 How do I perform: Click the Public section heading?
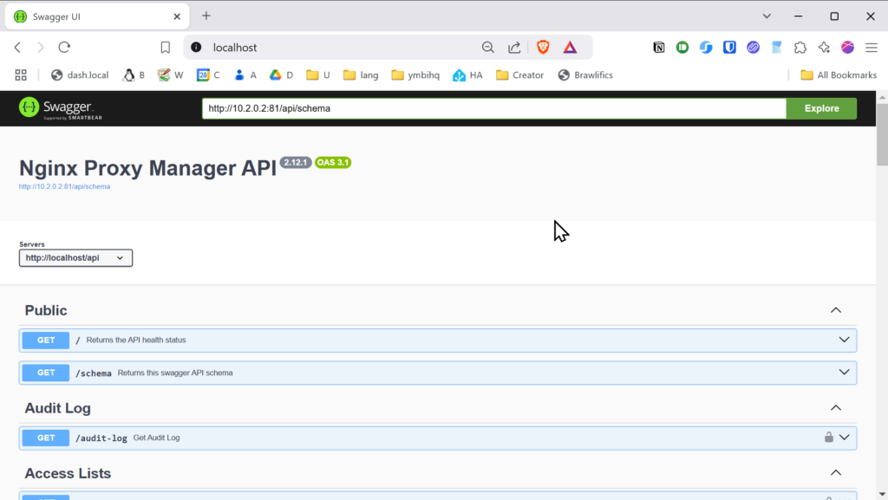coord(46,310)
